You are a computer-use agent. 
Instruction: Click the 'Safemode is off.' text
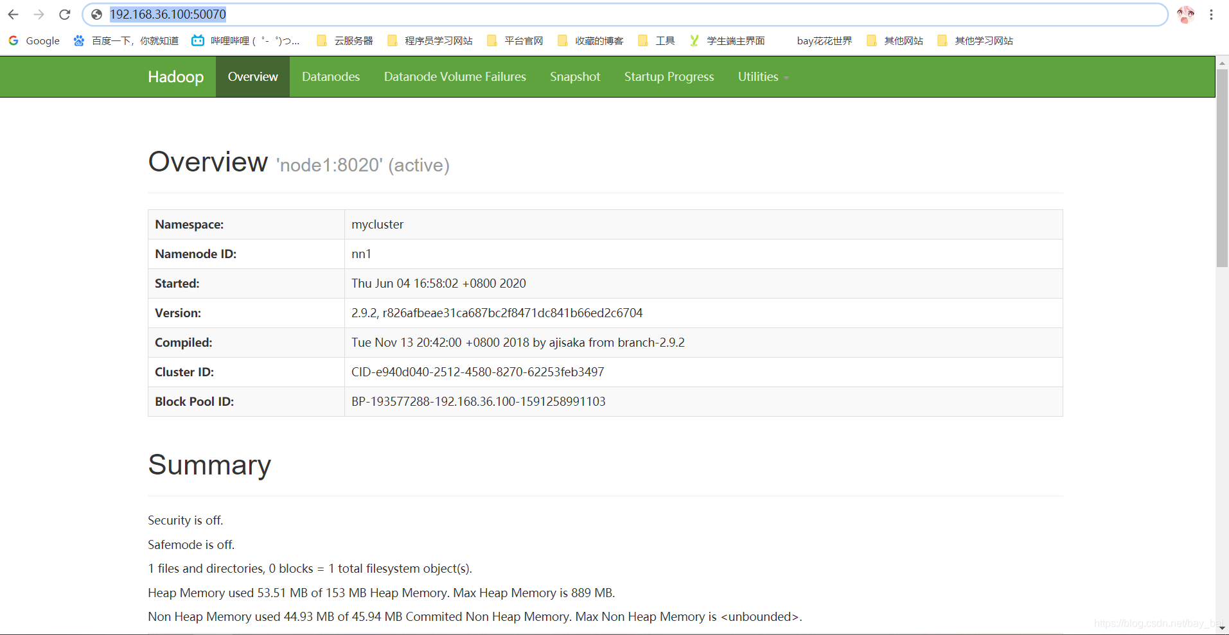pyautogui.click(x=191, y=544)
